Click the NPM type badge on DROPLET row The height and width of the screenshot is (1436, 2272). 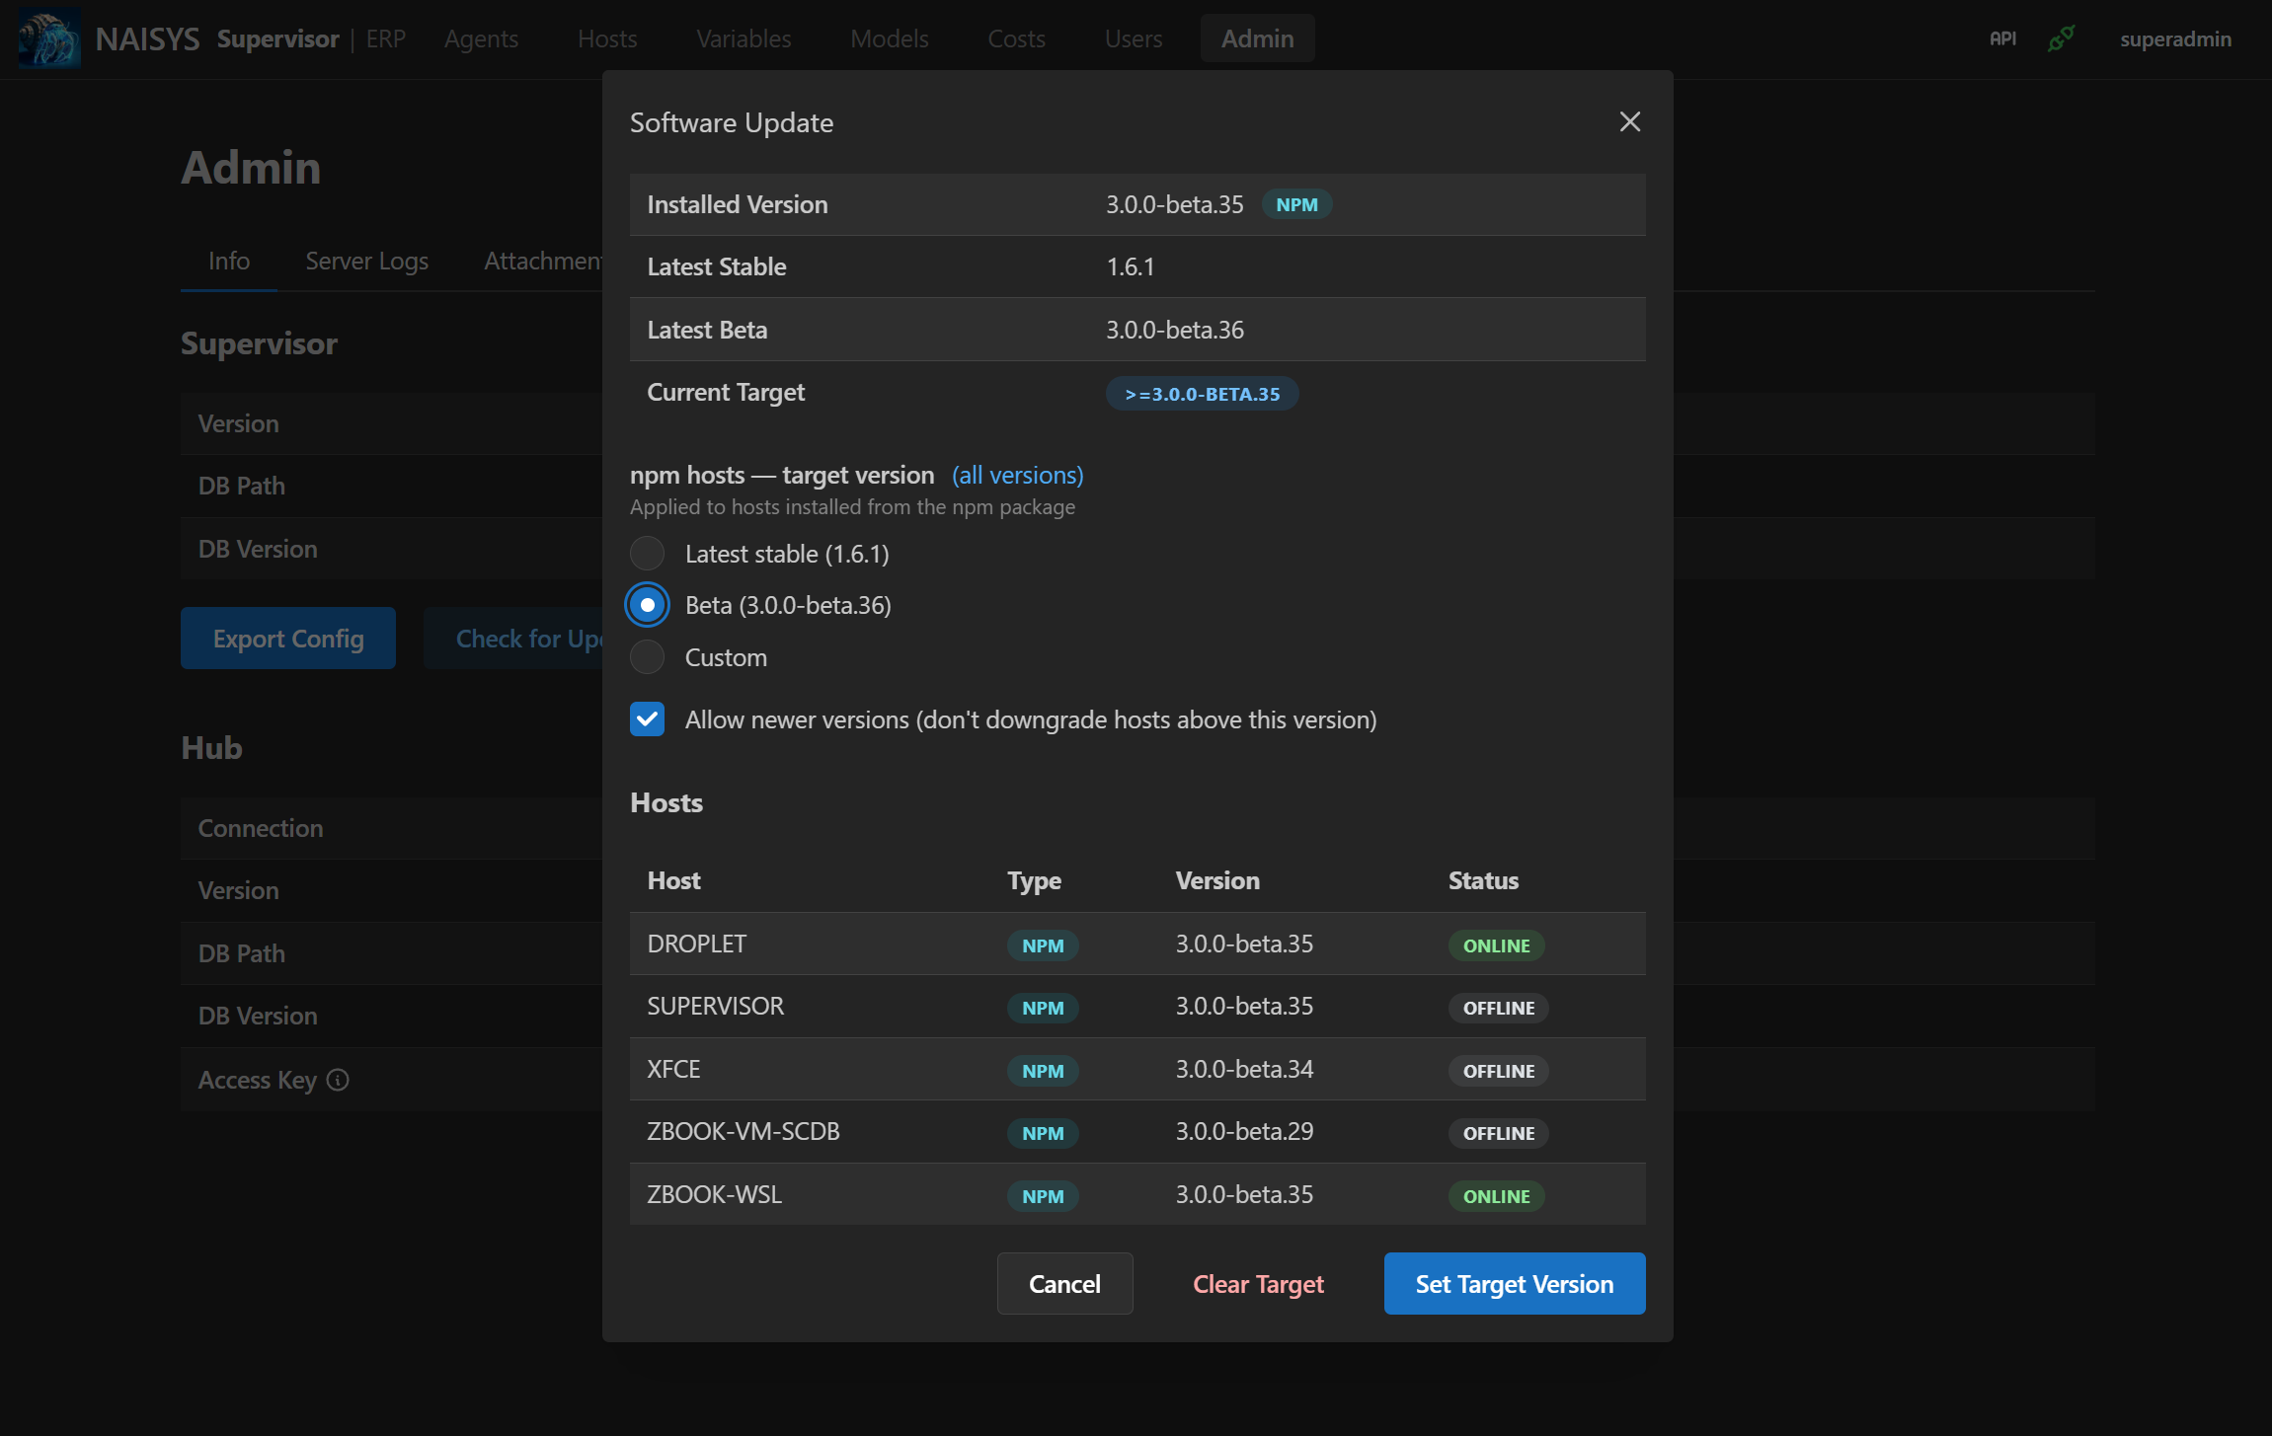(1043, 945)
